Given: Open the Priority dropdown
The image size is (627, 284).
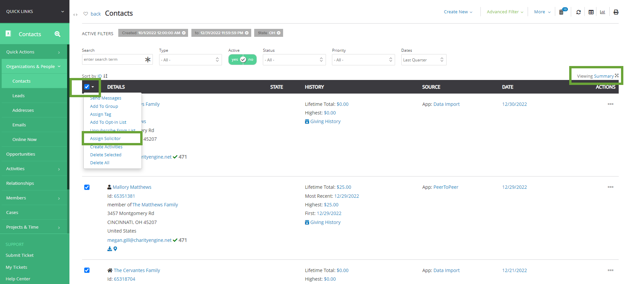Looking at the screenshot, I should point(364,60).
